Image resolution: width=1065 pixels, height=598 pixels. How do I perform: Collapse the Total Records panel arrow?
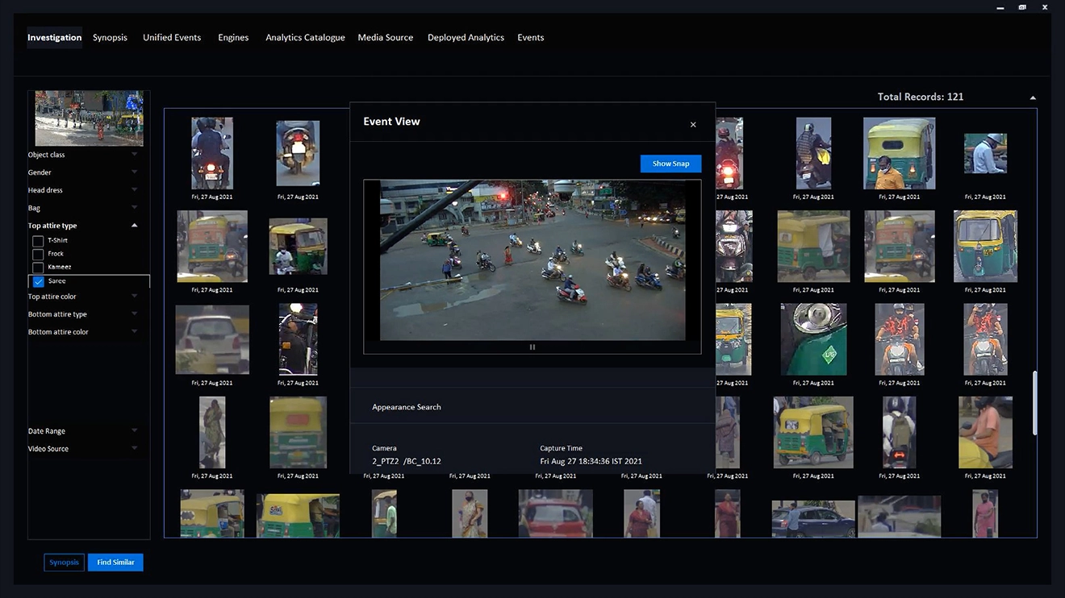coord(1033,98)
